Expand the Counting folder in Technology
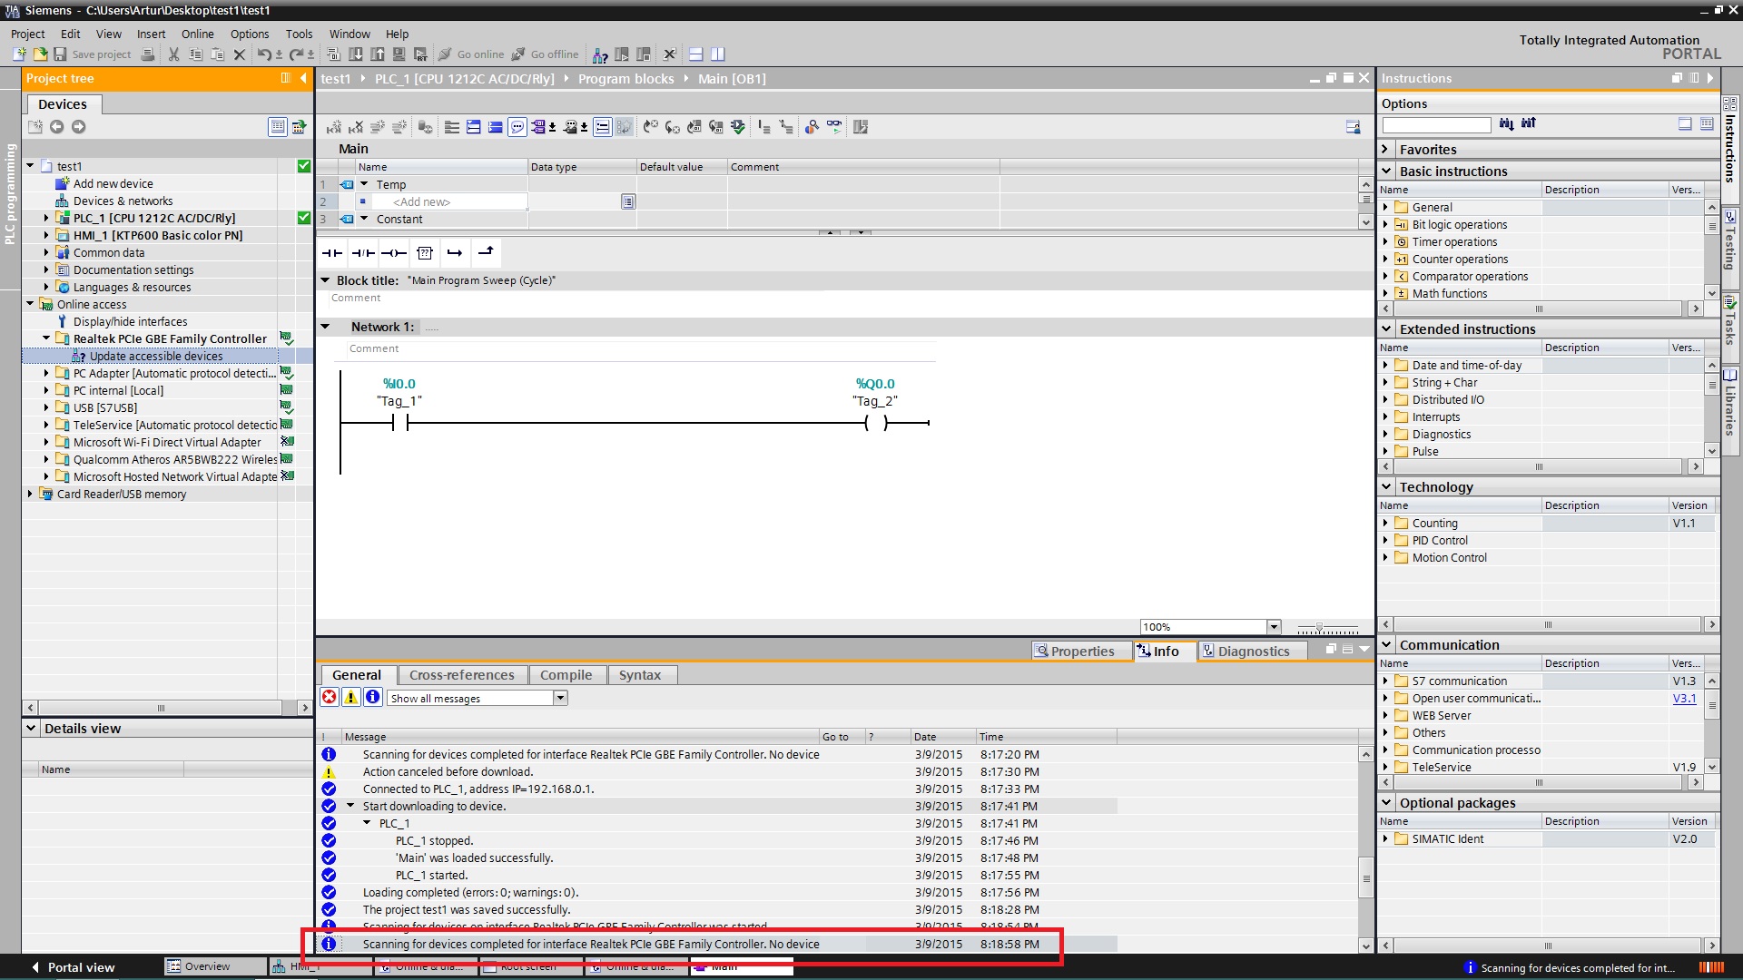 tap(1385, 523)
